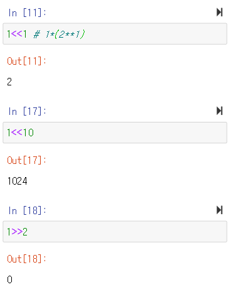Image resolution: width=238 pixels, height=287 pixels.
Task: Select the Out[18]: prompt label
Action: click(26, 259)
